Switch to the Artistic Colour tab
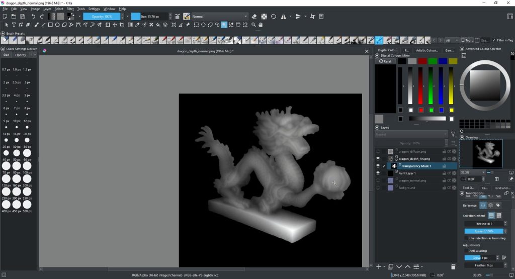This screenshot has height=279, width=515. coord(427,50)
